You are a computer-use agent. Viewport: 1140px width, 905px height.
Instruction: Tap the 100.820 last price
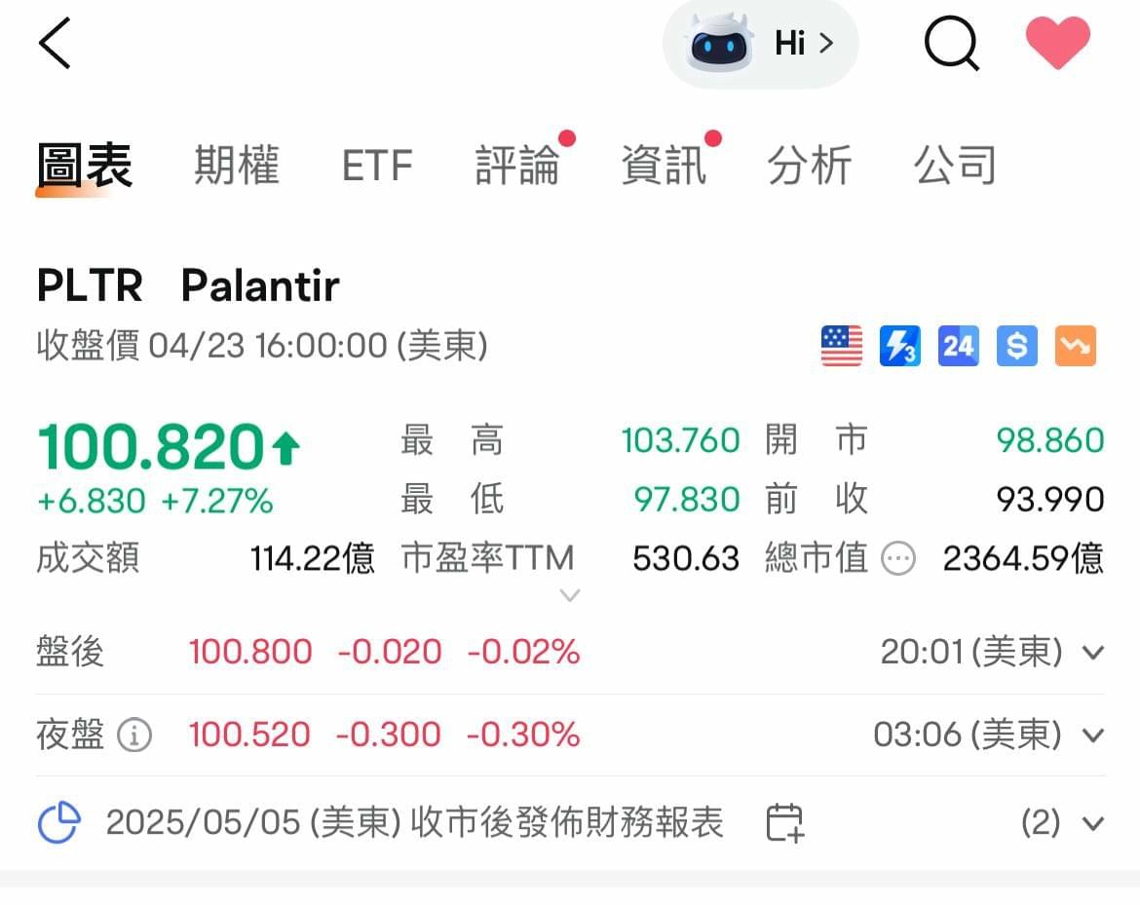[150, 446]
